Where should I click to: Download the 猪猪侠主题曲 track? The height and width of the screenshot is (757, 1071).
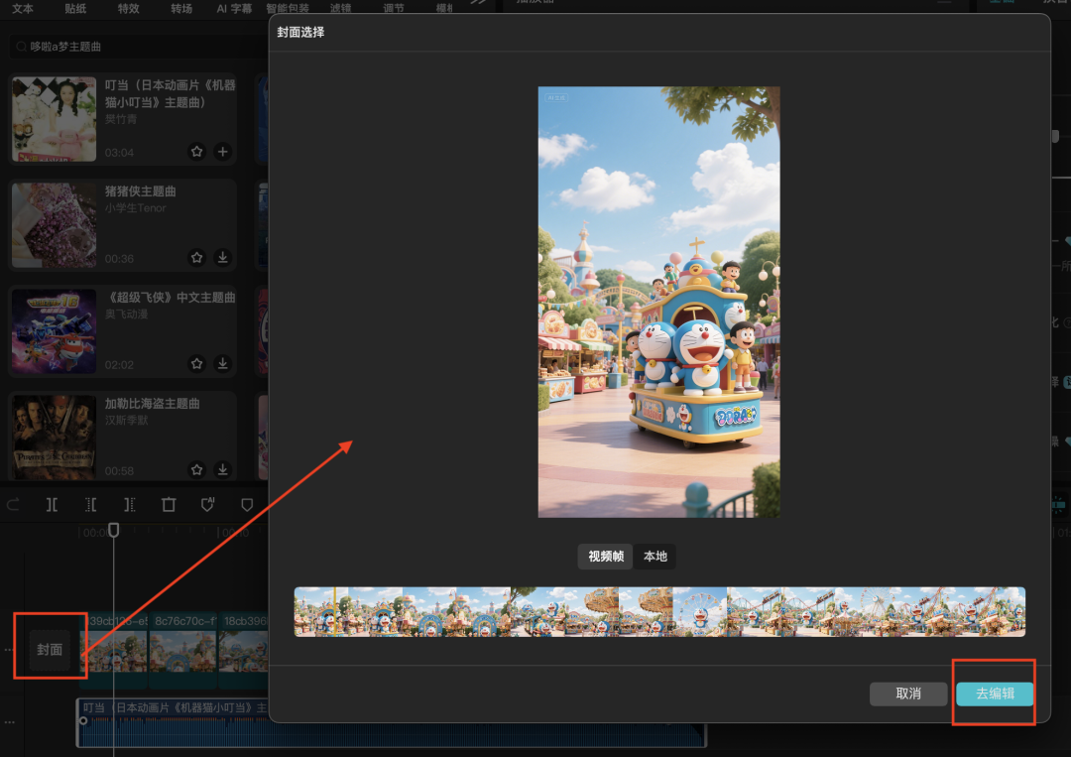pyautogui.click(x=223, y=257)
